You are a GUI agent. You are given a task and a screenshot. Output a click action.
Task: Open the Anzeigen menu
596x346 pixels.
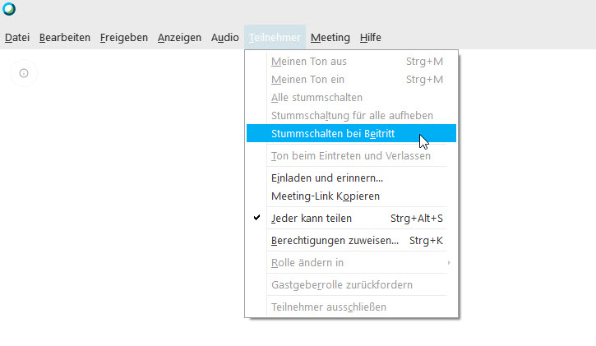point(179,37)
